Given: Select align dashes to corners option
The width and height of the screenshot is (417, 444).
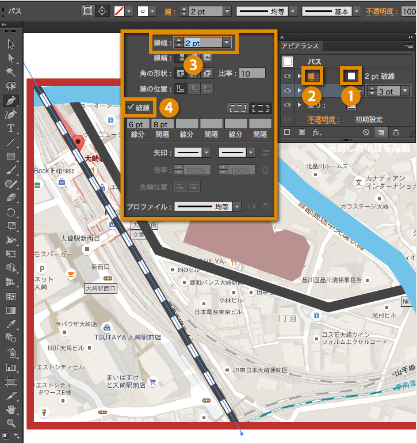Looking at the screenshot, I should [261, 108].
